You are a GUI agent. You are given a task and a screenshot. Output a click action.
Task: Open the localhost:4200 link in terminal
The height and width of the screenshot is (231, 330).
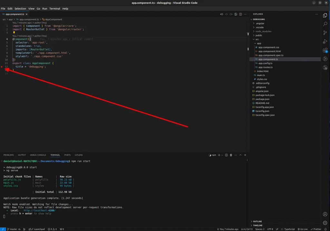[x=39, y=210]
